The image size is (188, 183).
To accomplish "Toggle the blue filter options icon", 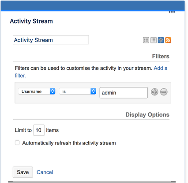I will pyautogui.click(x=161, y=40).
